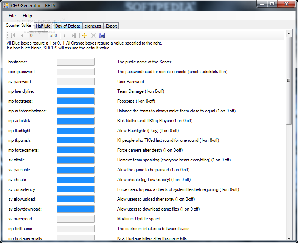The width and height of the screenshot is (298, 243).
Task: Save data with floppy disk icon
Action: coord(102,35)
